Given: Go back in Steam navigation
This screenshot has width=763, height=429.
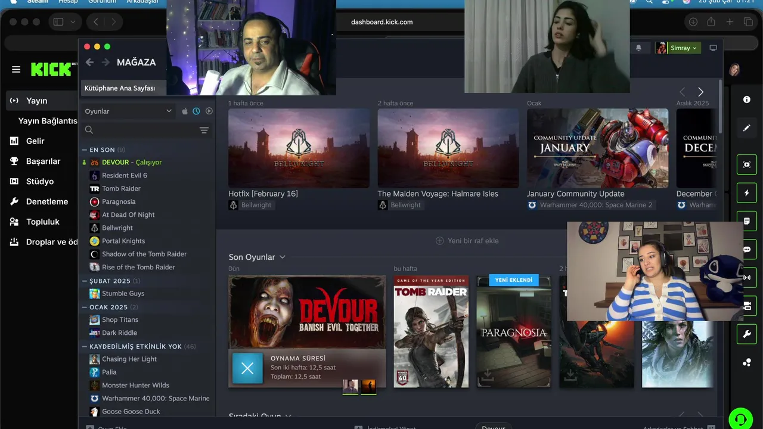Looking at the screenshot, I should (89, 62).
